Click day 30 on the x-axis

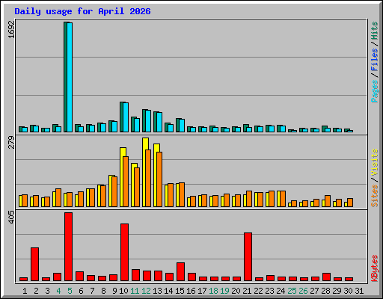[348, 291]
